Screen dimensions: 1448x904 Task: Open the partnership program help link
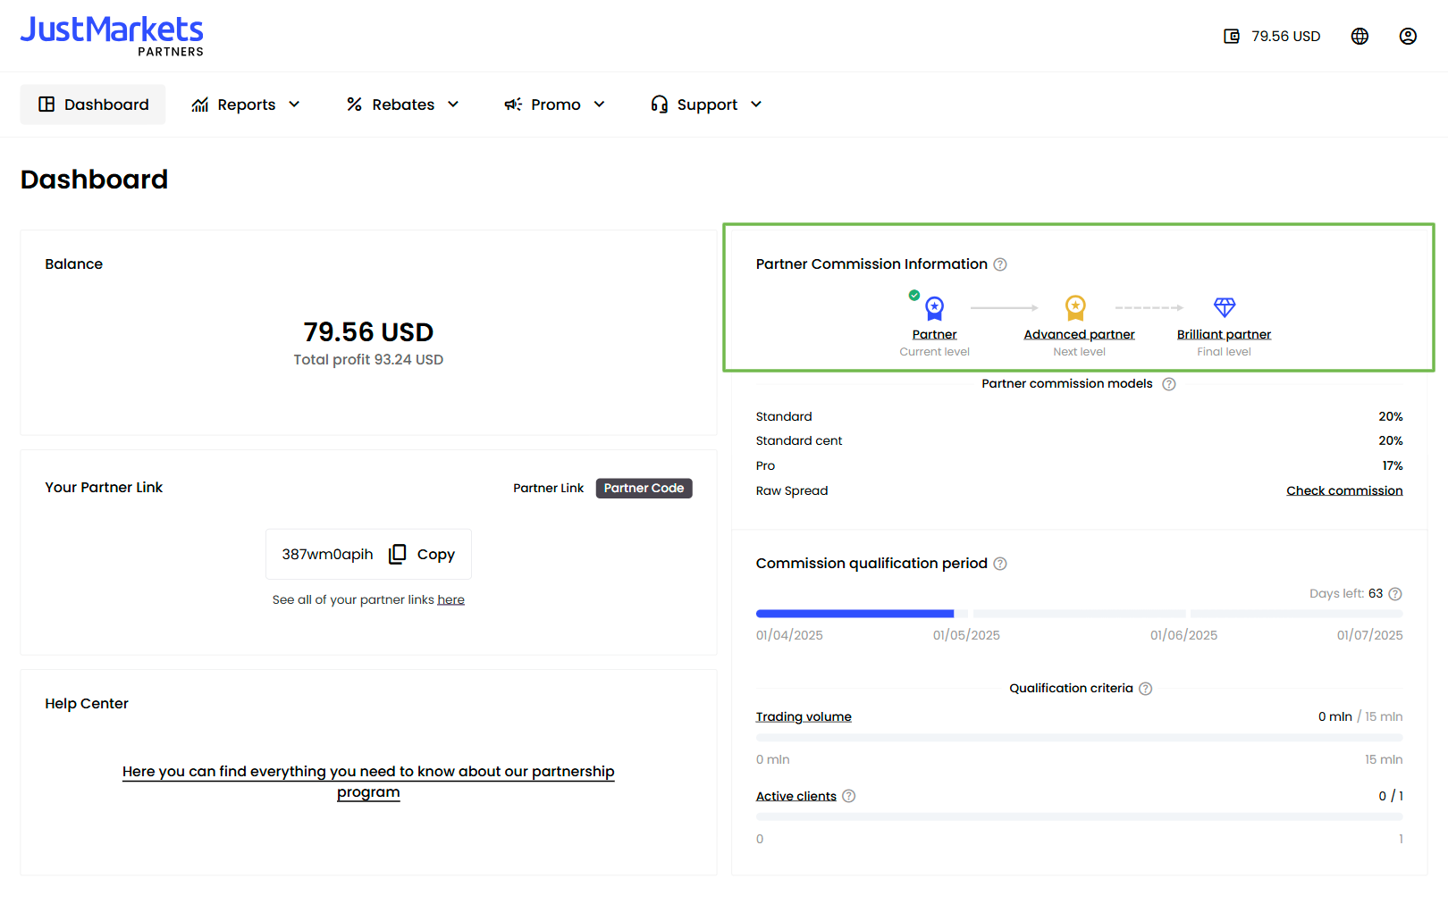[x=368, y=782]
